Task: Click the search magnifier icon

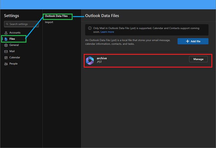Action: [x=7, y=24]
